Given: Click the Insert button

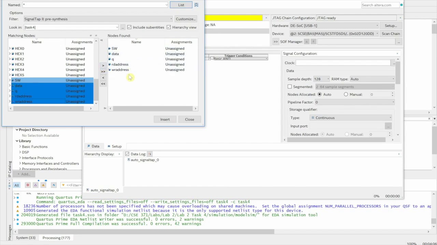Looking at the screenshot, I should (x=165, y=119).
